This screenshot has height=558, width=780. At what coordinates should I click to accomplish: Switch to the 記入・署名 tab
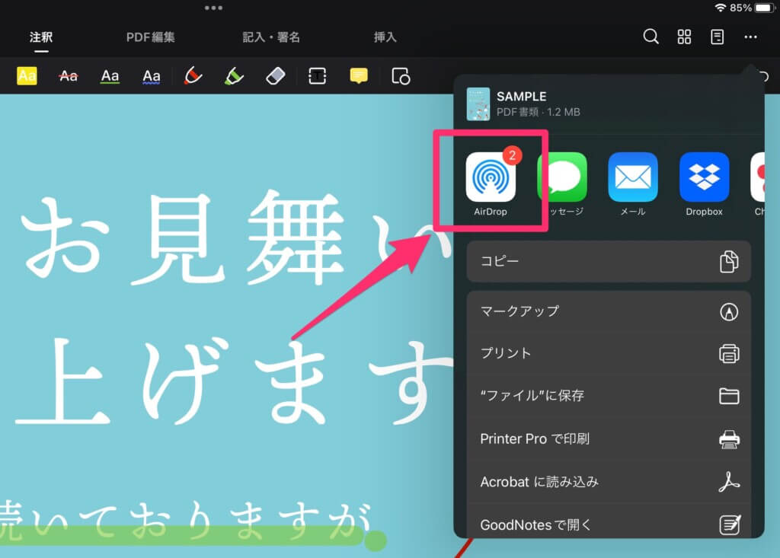tap(271, 37)
